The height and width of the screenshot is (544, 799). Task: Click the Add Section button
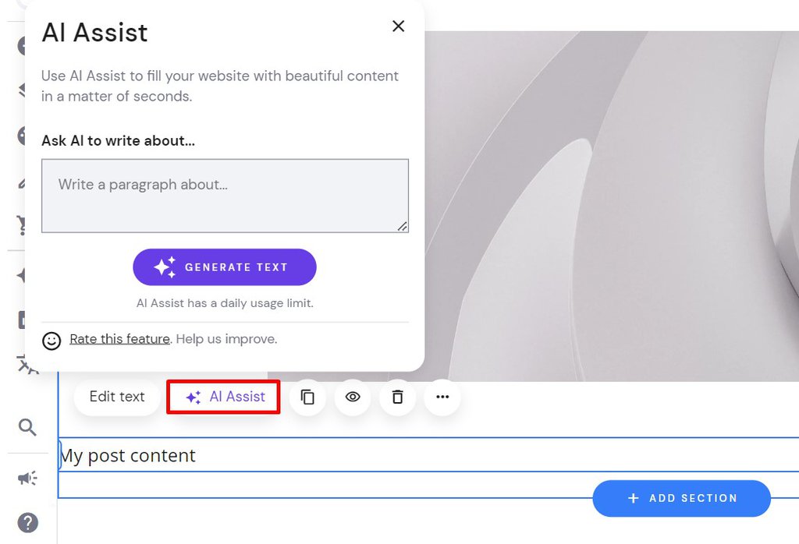pyautogui.click(x=682, y=498)
